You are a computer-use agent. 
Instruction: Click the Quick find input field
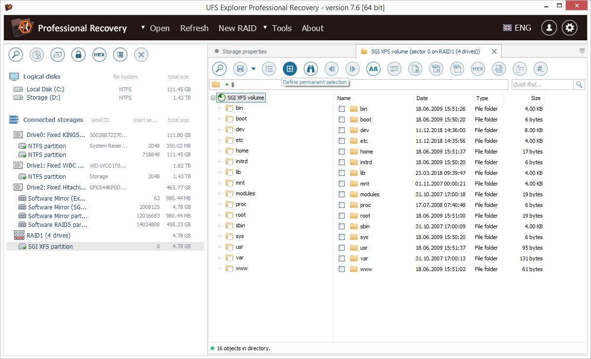click(542, 85)
